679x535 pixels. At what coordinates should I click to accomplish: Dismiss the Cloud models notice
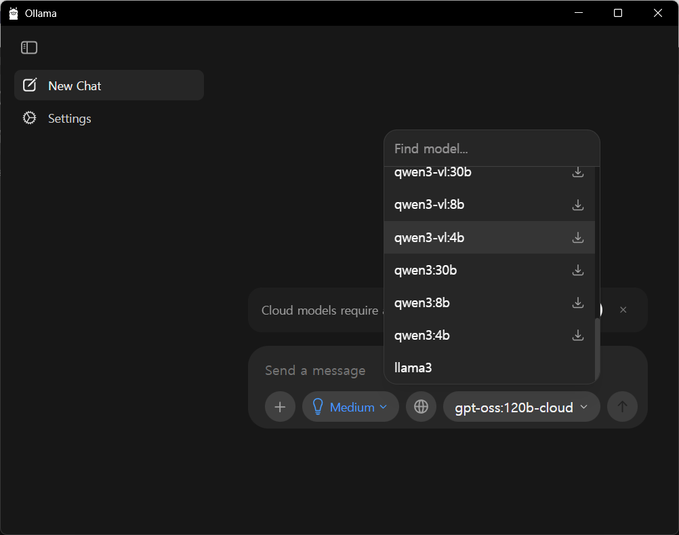click(x=623, y=310)
